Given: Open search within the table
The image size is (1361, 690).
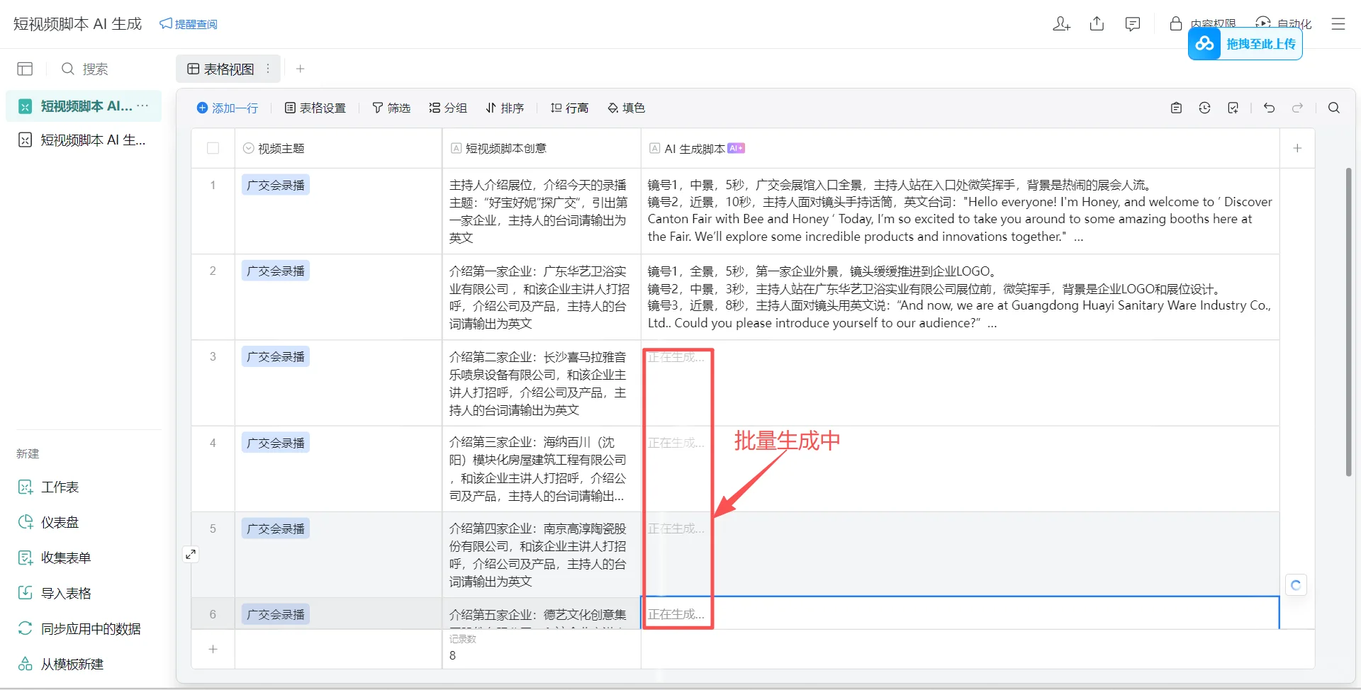Looking at the screenshot, I should (1333, 108).
